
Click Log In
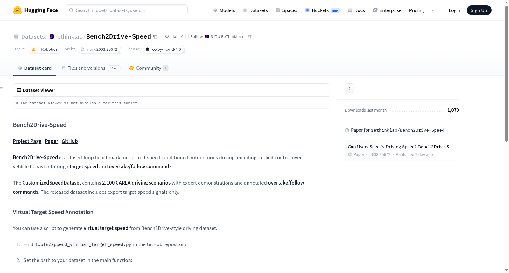tap(455, 10)
